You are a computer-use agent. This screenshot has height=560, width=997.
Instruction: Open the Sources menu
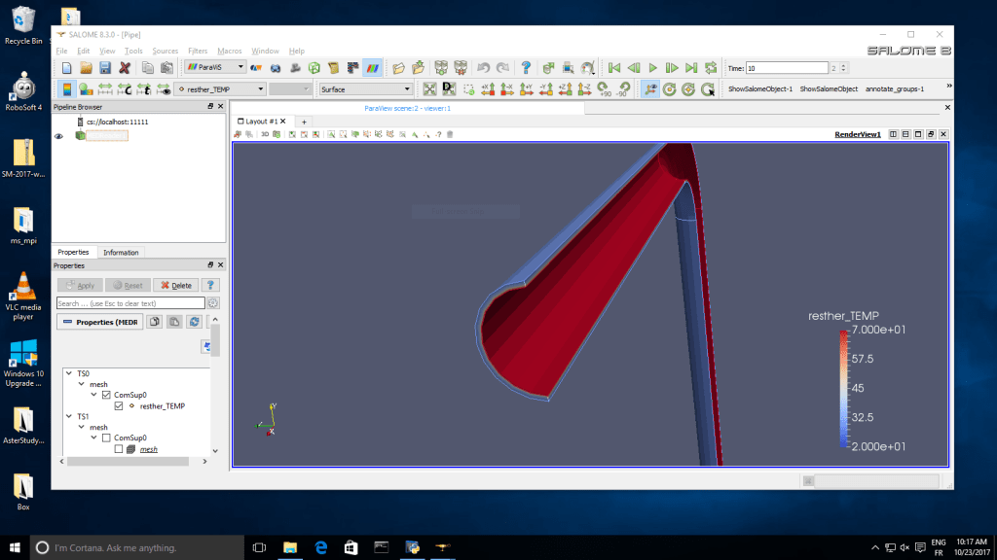tap(166, 51)
